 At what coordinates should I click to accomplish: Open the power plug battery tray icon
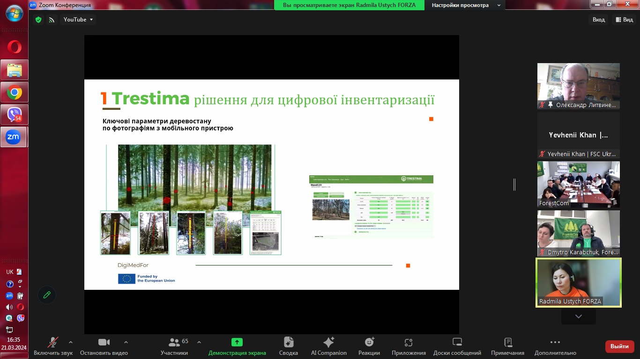click(x=20, y=295)
